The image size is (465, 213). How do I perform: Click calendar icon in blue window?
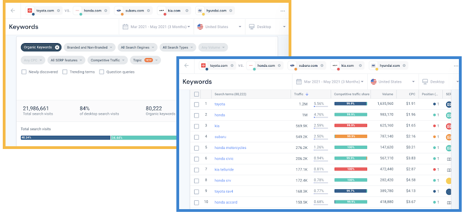point(299,82)
